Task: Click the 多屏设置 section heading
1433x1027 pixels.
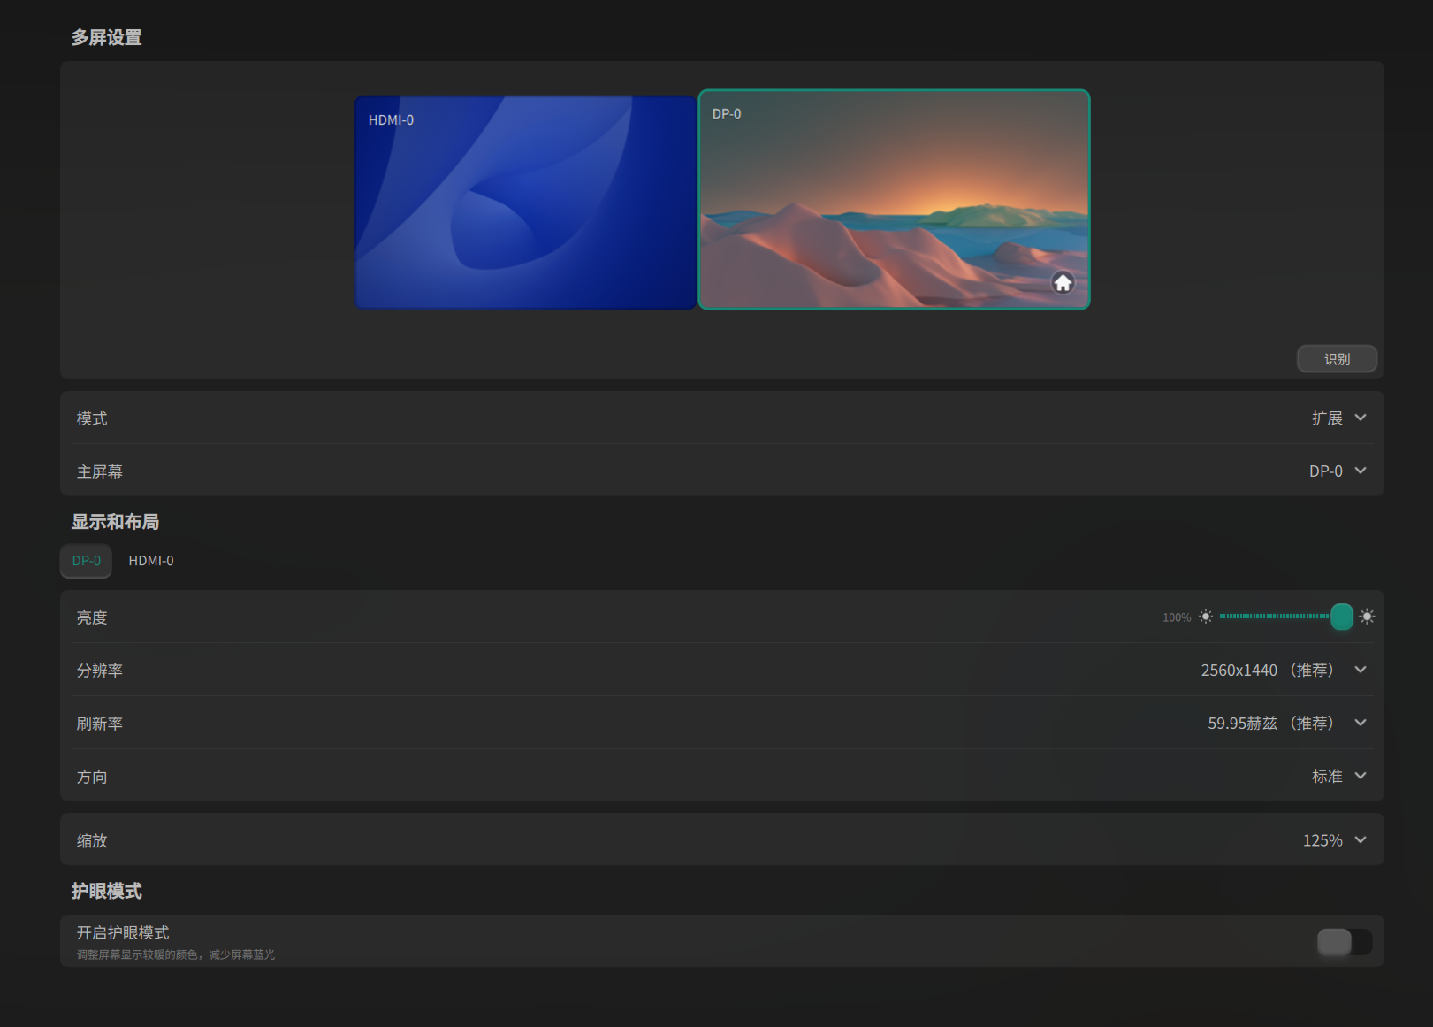Action: click(107, 37)
